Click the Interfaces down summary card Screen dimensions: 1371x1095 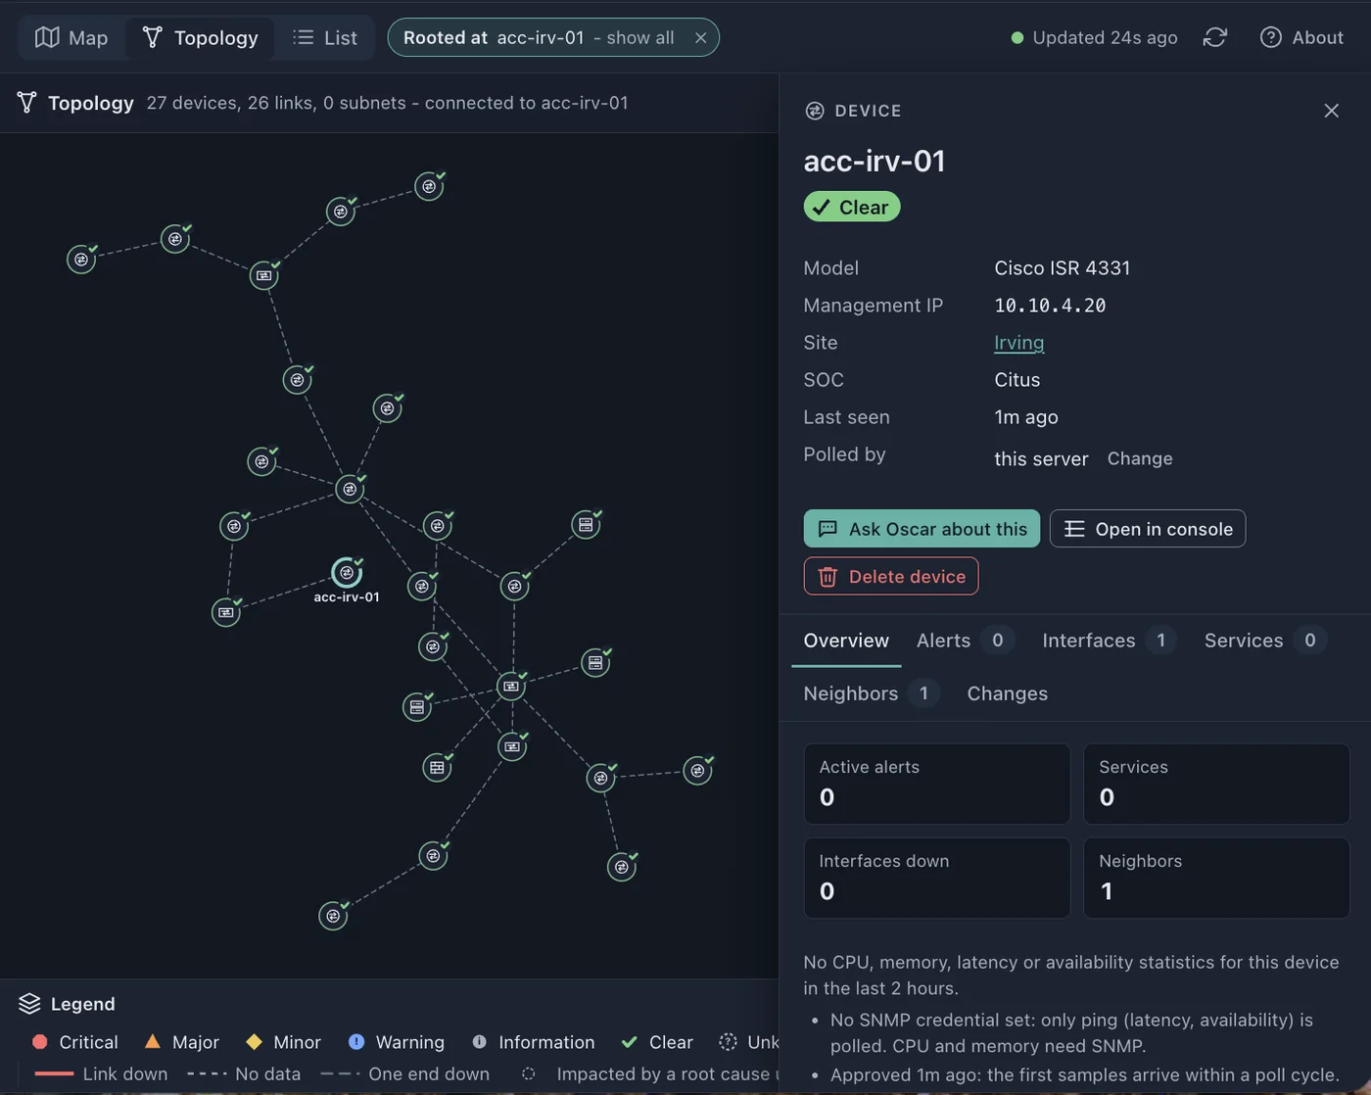coord(937,878)
